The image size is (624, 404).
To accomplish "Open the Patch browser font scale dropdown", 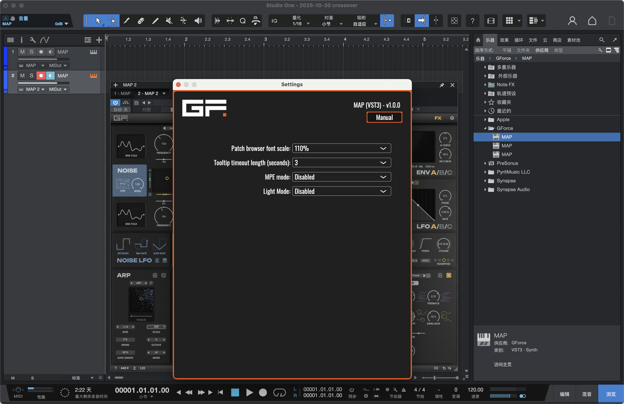I will [341, 148].
